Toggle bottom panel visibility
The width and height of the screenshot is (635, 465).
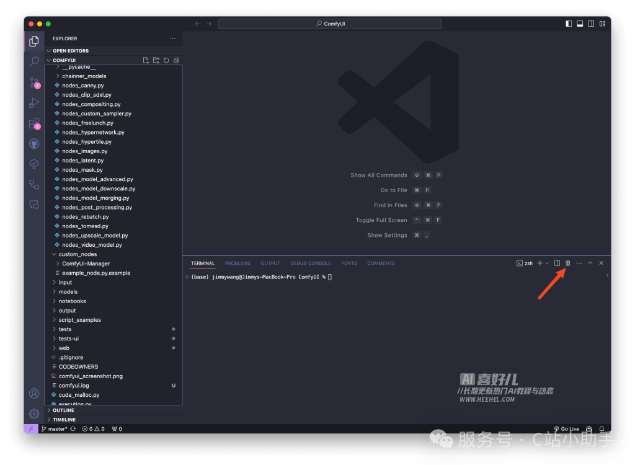click(580, 24)
